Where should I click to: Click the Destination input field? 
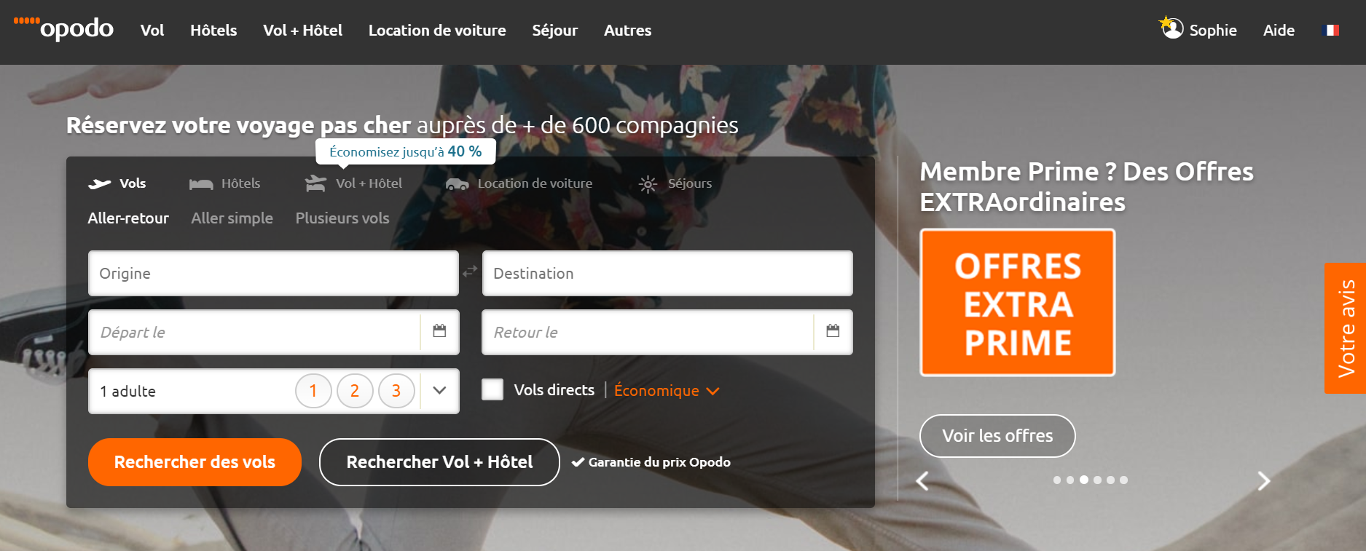coord(667,274)
